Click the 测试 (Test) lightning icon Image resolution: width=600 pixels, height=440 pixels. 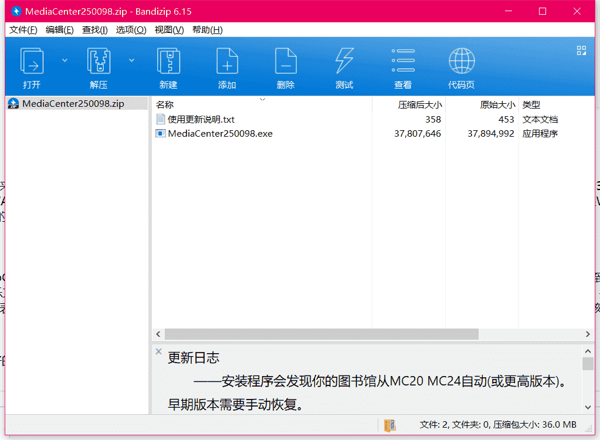(x=344, y=61)
